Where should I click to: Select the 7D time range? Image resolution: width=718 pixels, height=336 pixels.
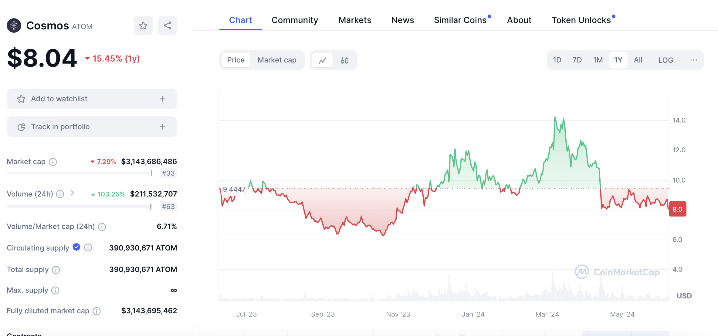tap(577, 60)
